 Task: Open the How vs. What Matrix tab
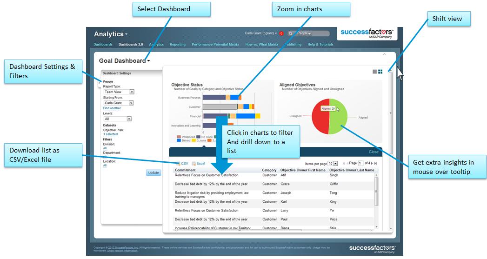click(262, 45)
